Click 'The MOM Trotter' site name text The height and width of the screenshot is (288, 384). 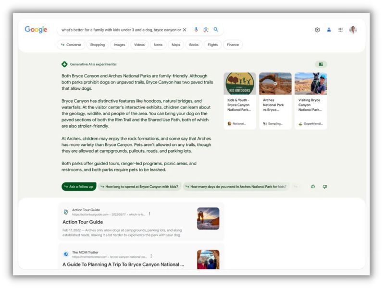click(x=85, y=252)
